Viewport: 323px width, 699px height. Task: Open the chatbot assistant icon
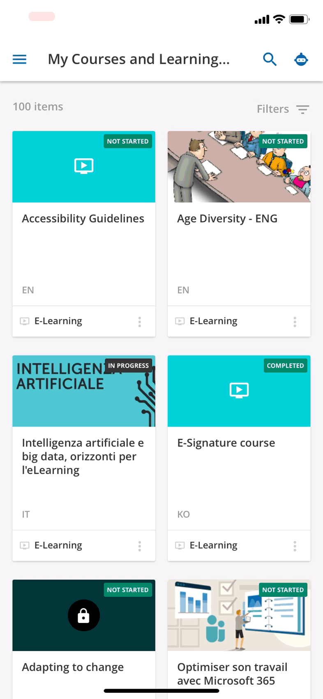click(301, 60)
